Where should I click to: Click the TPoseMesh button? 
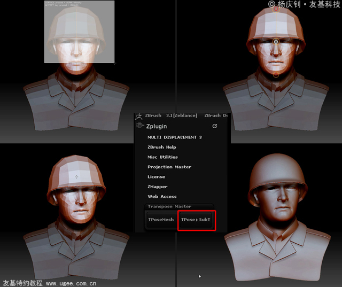tap(161, 220)
